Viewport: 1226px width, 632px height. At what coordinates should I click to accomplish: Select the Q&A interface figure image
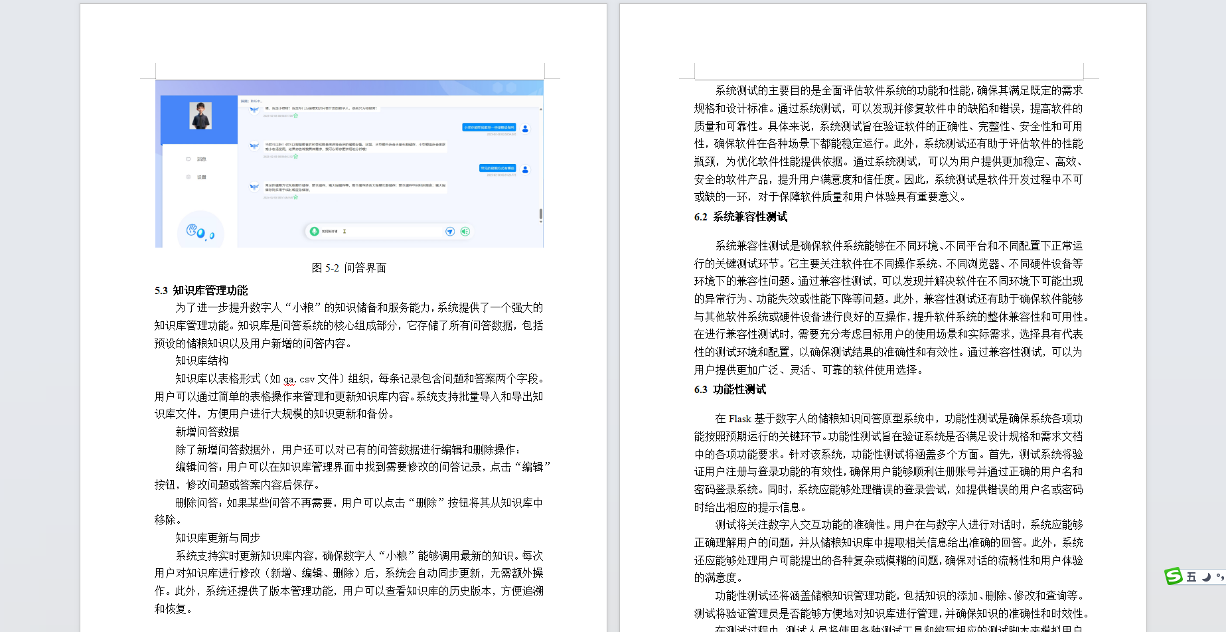coord(349,164)
